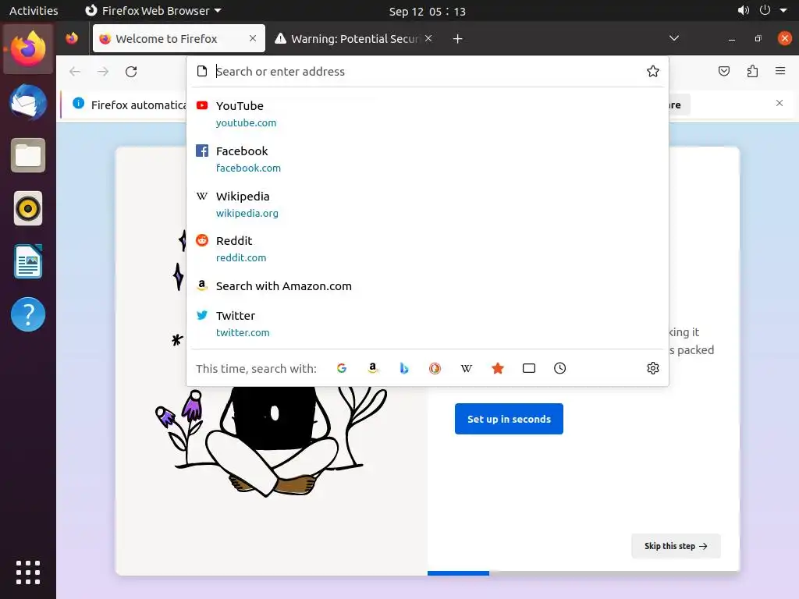The height and width of the screenshot is (599, 799).
Task: Search history using the clock icon
Action: click(x=560, y=368)
